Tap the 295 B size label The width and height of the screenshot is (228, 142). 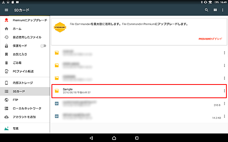coord(217,105)
